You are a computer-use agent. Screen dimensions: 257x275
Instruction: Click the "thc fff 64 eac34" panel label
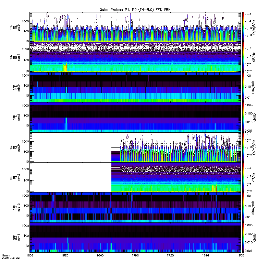coord(15,147)
